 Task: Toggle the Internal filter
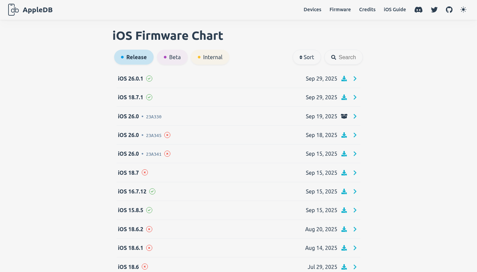pos(210,57)
